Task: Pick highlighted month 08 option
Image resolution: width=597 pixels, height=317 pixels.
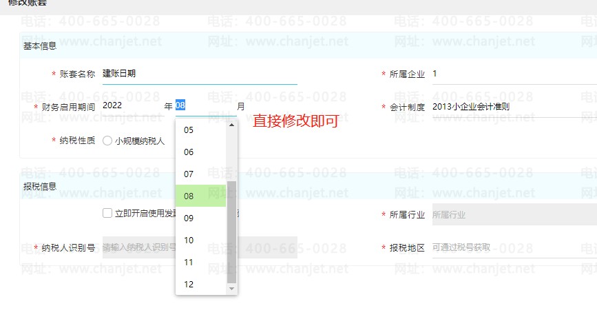Action: click(x=200, y=196)
